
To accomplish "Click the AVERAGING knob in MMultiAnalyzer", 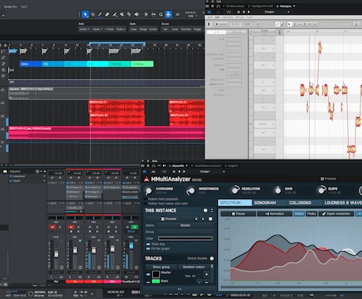I will (149, 191).
